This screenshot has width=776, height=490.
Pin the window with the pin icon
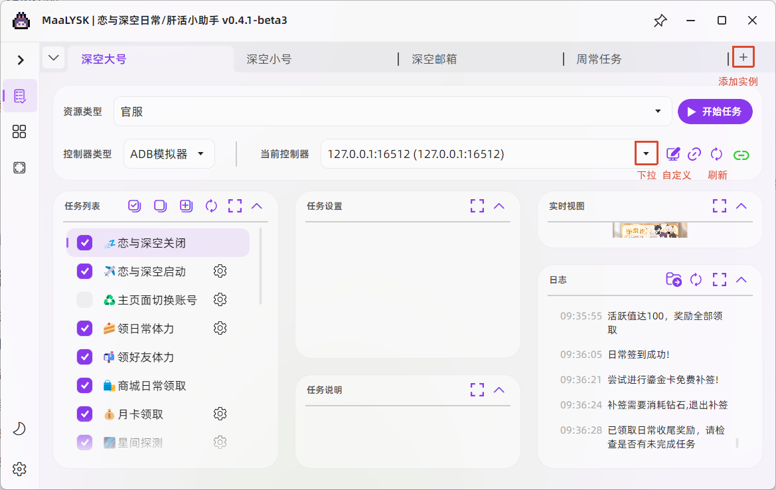click(660, 21)
